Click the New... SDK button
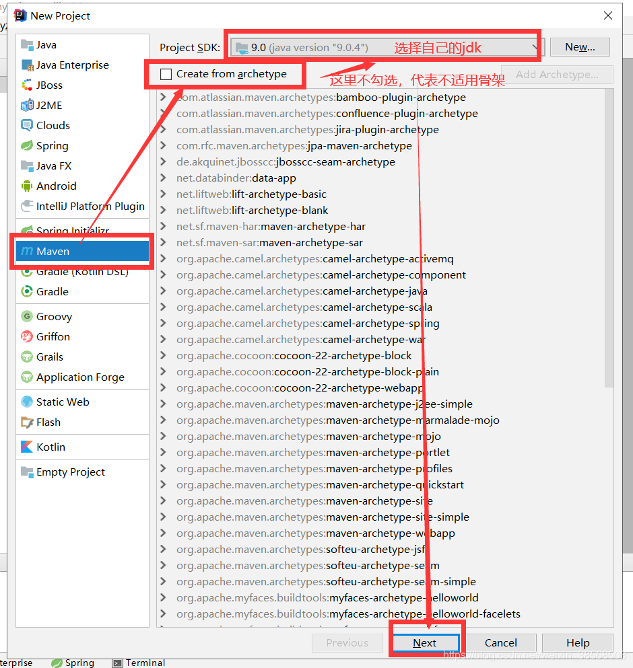Screen dimensions: 633x668 coord(580,47)
